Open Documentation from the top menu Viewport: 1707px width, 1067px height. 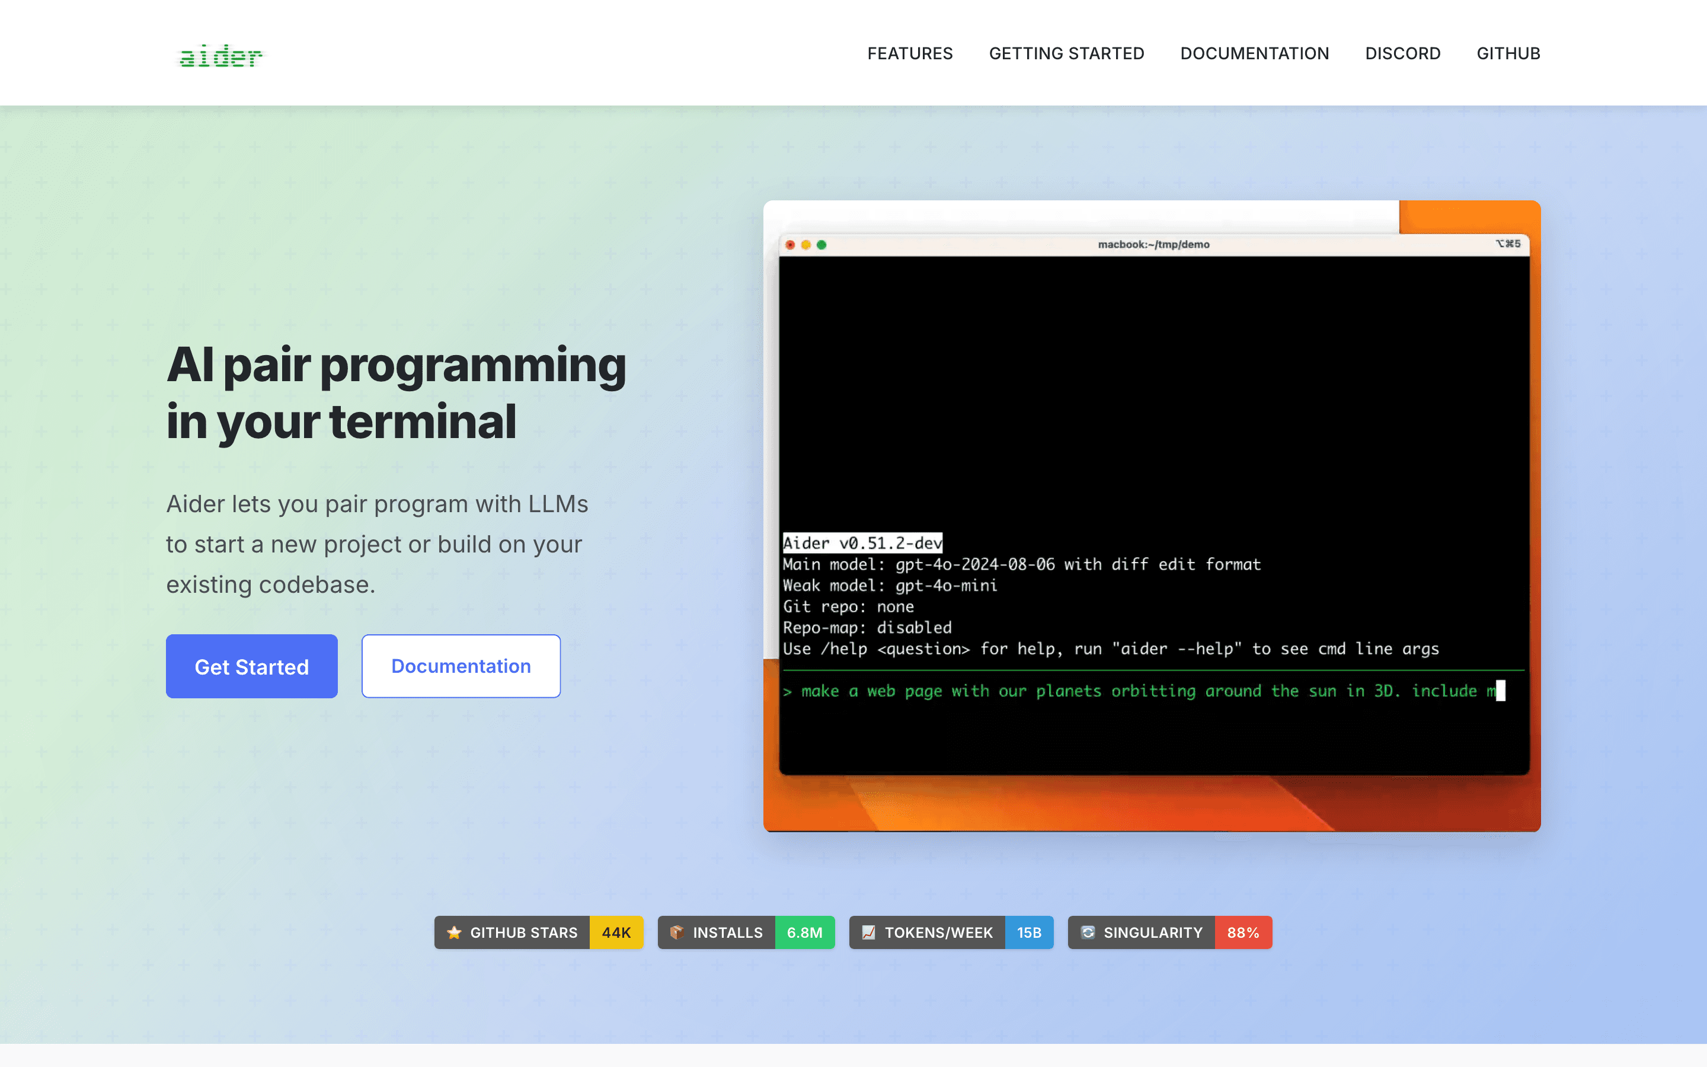point(1254,53)
